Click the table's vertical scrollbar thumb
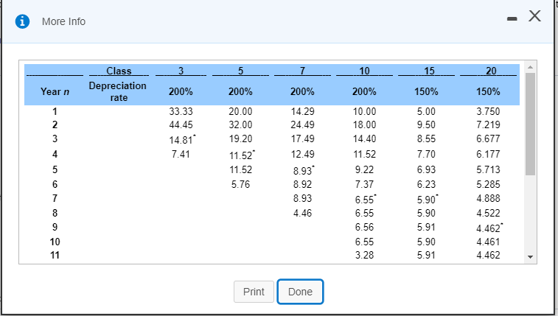The width and height of the screenshot is (558, 316). click(x=530, y=124)
